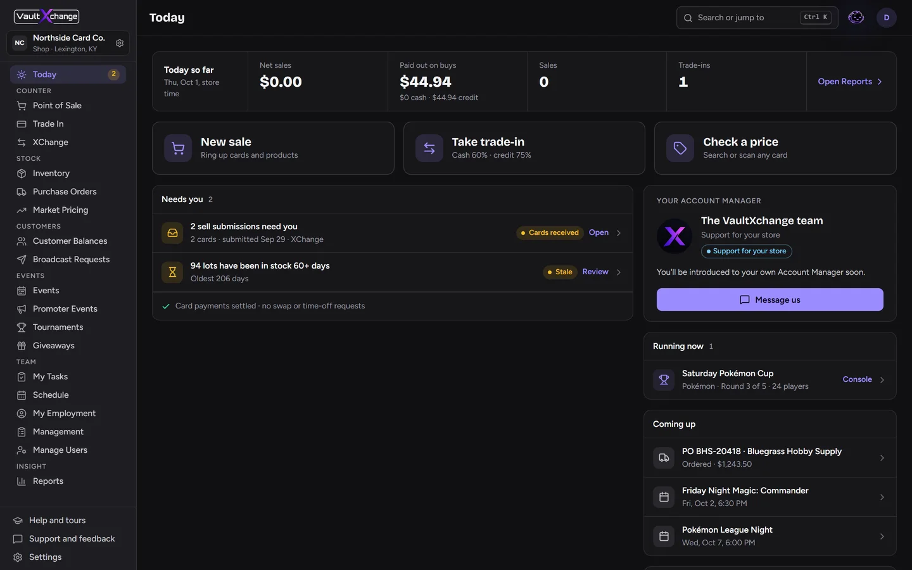This screenshot has width=912, height=570.
Task: Click the Open link for sell submissions
Action: [598, 232]
